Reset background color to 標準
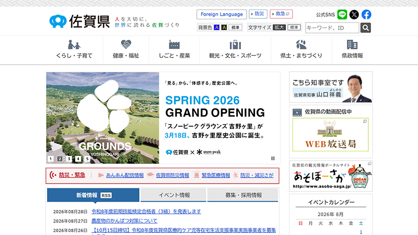Viewport: 418px width, 235px height. click(x=235, y=28)
